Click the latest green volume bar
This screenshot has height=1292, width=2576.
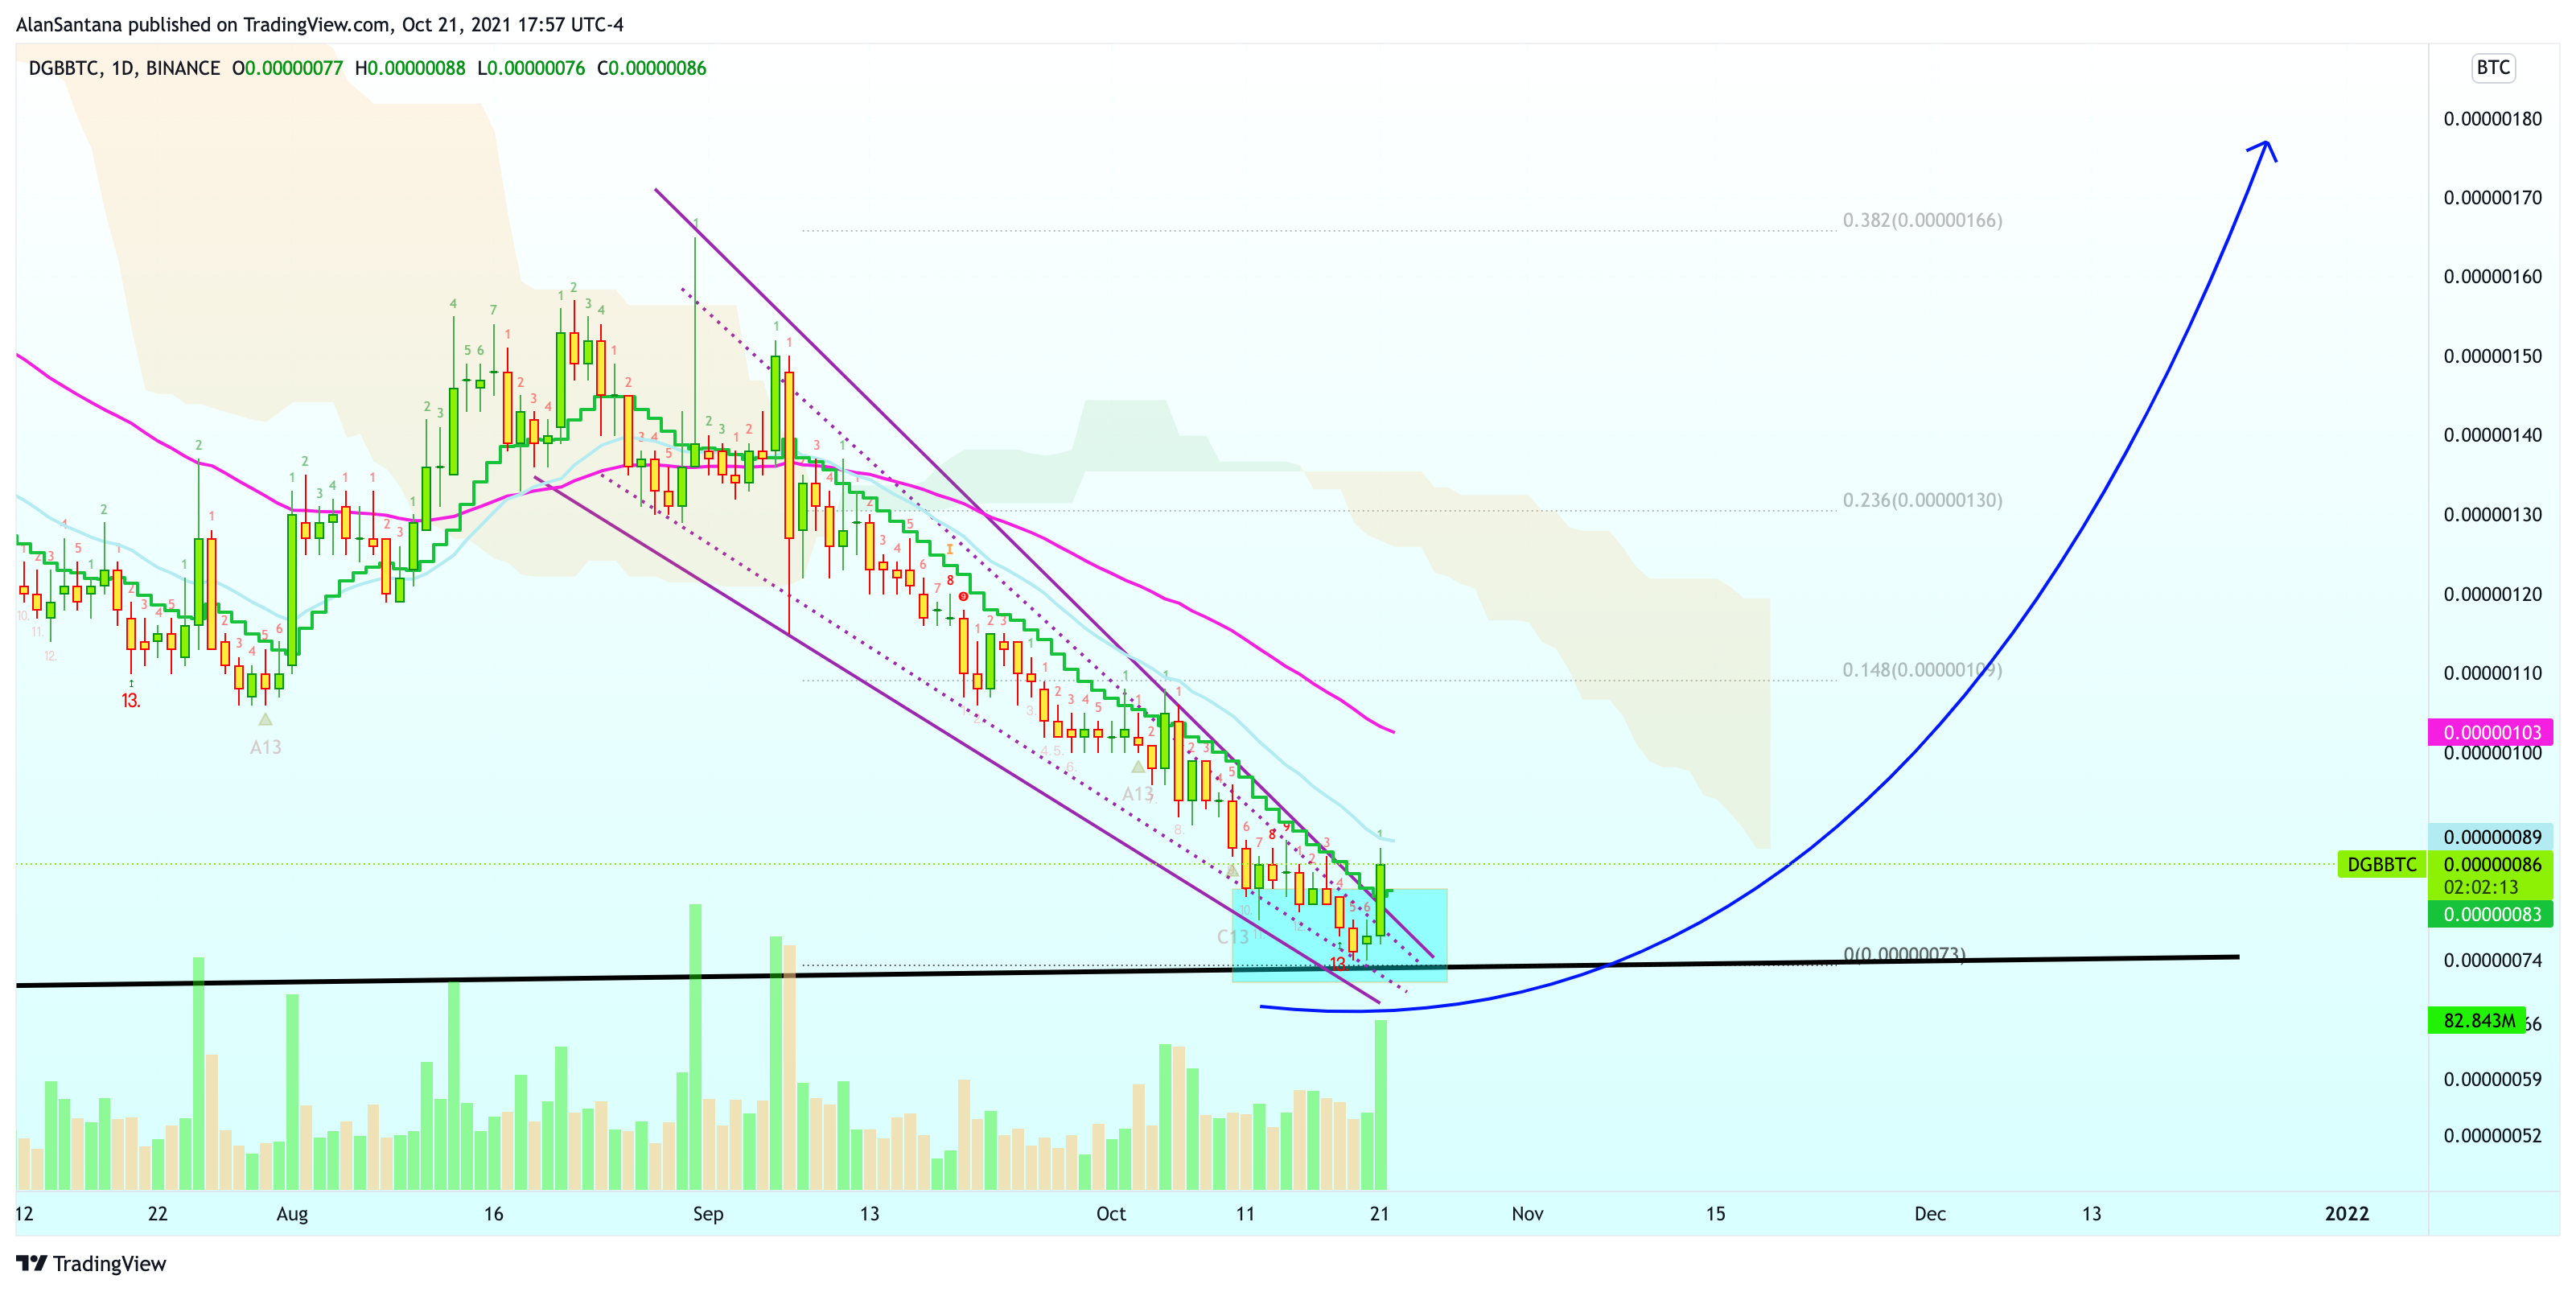pyautogui.click(x=1381, y=1104)
